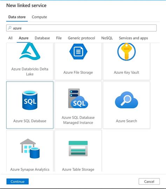Open the File category filter
Viewport: 166px width, 189px height.
59,38
